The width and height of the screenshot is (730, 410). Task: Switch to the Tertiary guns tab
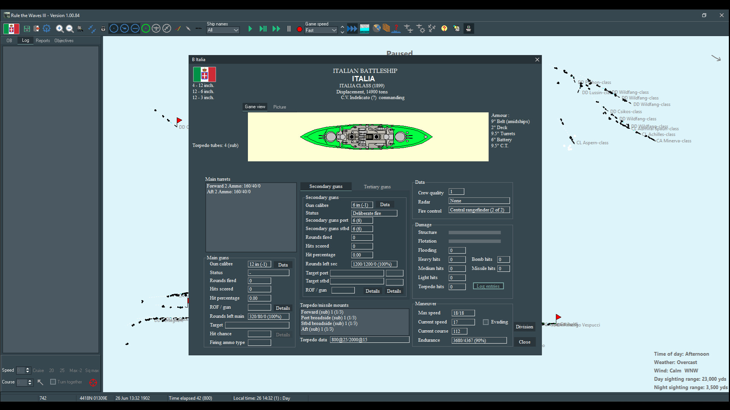point(377,186)
